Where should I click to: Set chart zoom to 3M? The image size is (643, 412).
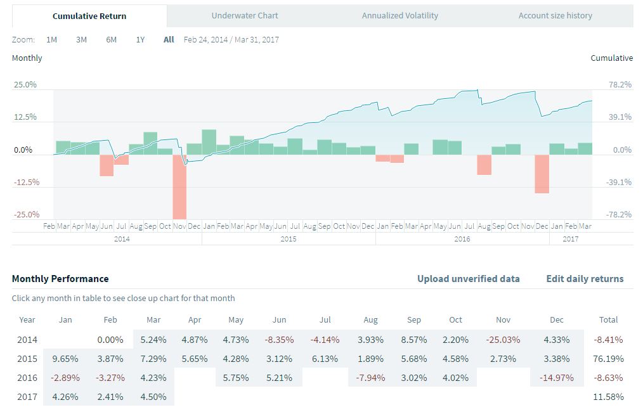pos(81,40)
